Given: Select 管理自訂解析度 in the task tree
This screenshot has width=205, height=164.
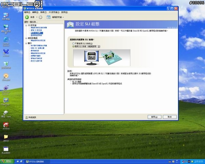Looking at the screenshot, I should pyautogui.click(x=36, y=58).
